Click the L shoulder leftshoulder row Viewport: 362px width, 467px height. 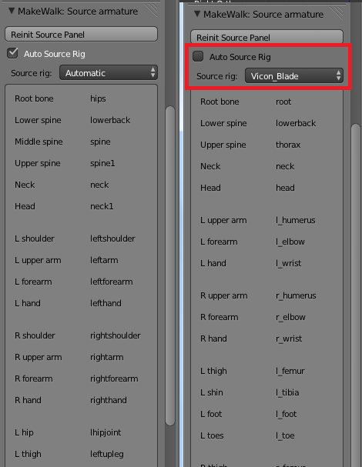tap(81, 239)
